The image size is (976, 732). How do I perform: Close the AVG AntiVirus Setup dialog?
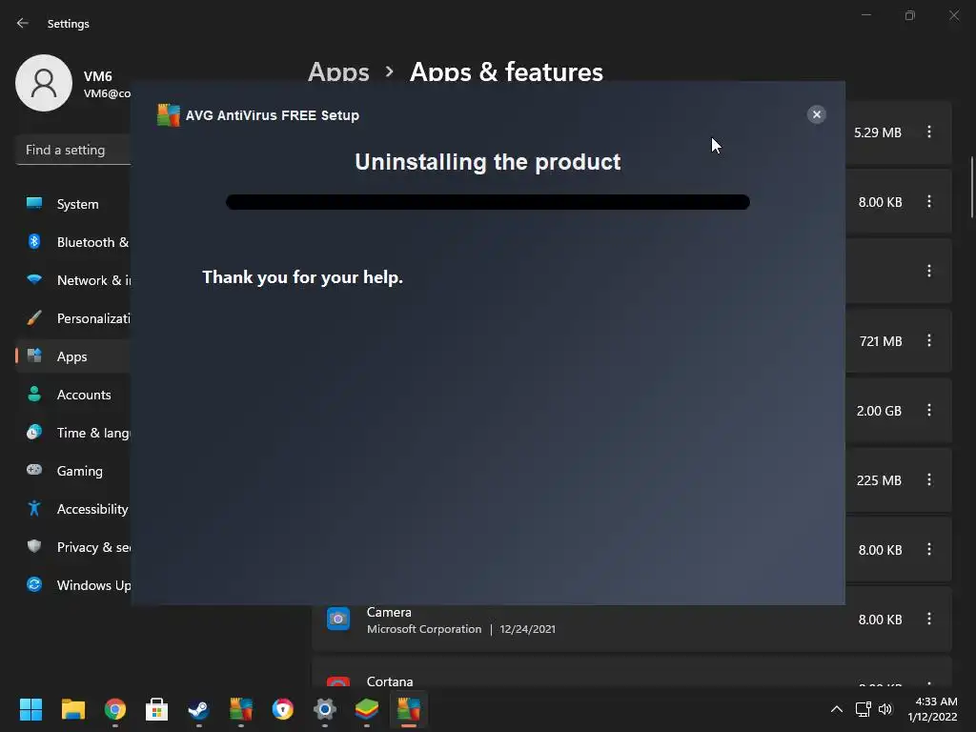[x=816, y=114]
